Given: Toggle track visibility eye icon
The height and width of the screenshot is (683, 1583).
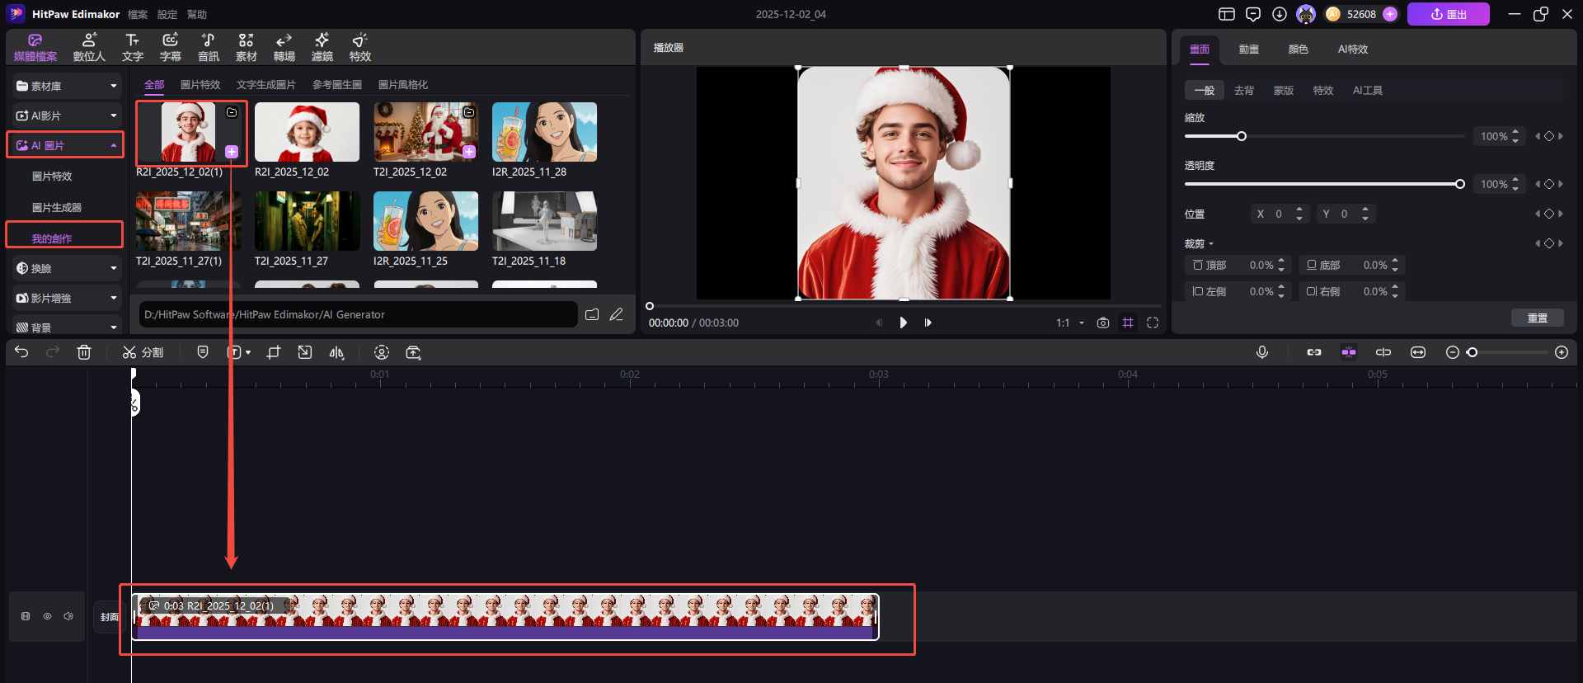Looking at the screenshot, I should point(47,616).
